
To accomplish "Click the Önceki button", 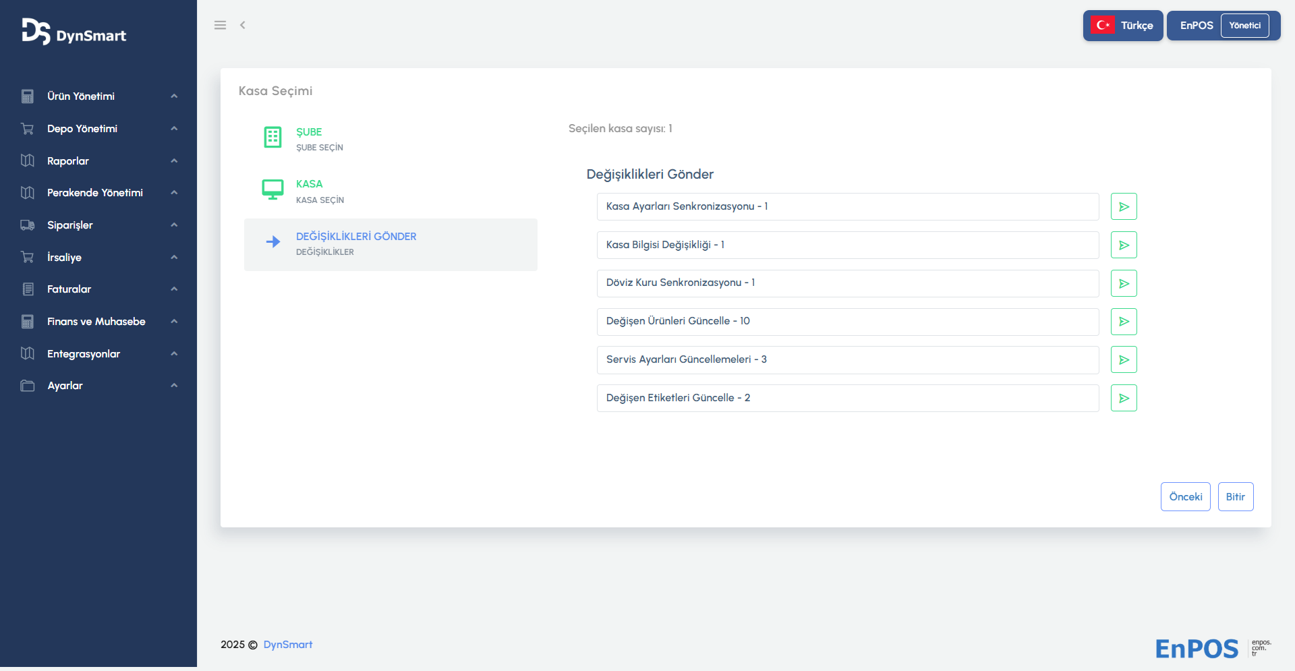I will click(1185, 497).
